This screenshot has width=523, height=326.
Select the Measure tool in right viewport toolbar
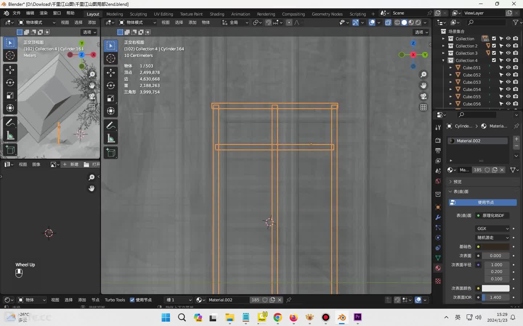(x=111, y=138)
